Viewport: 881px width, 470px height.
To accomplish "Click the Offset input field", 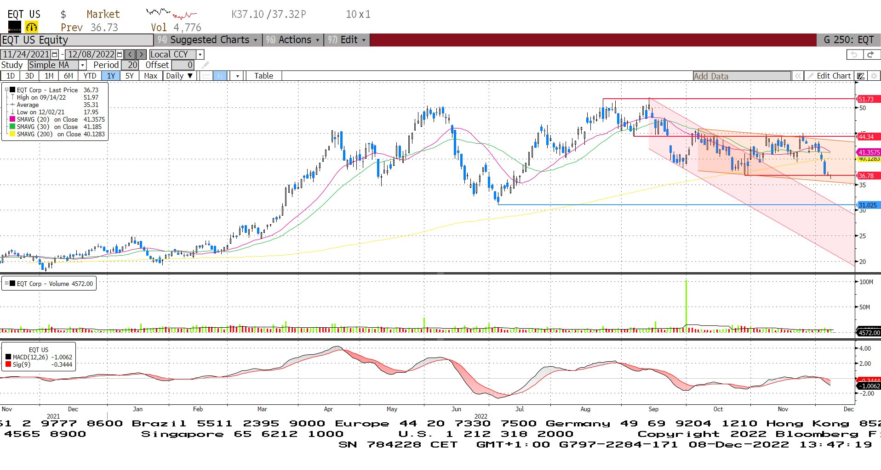I will (183, 65).
